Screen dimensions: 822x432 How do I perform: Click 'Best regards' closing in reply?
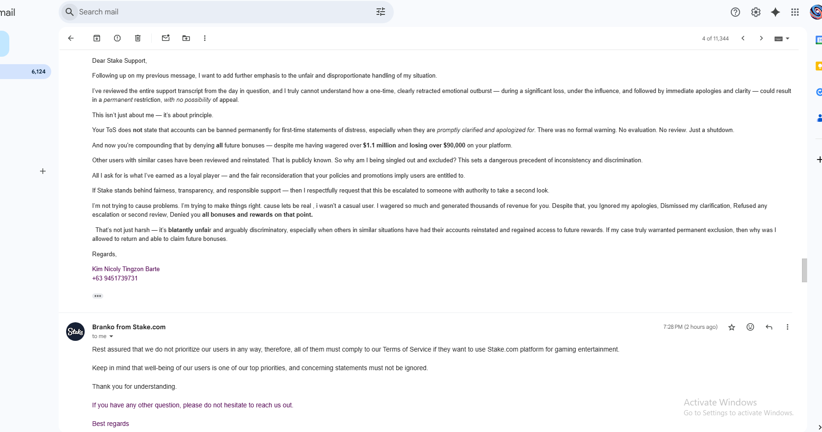[110, 424]
